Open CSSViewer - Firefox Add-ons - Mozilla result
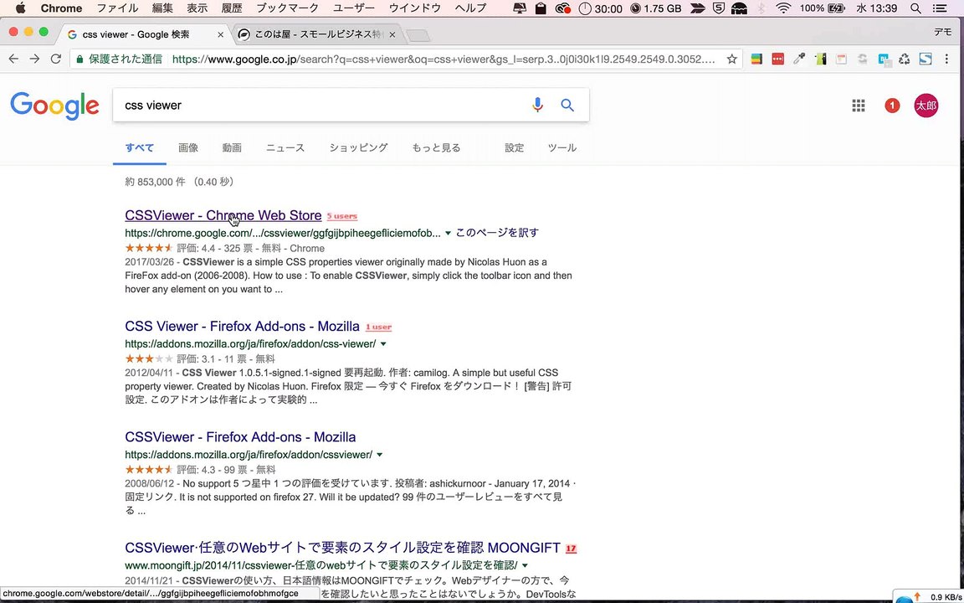 tap(240, 437)
